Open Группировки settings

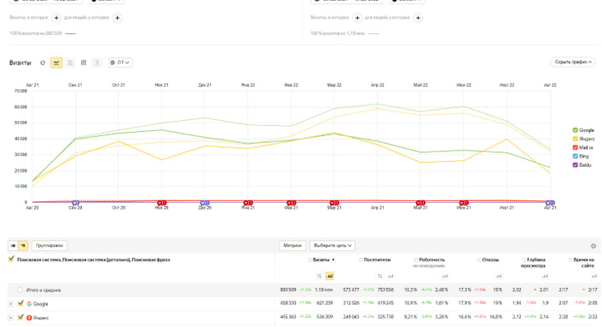tap(49, 245)
